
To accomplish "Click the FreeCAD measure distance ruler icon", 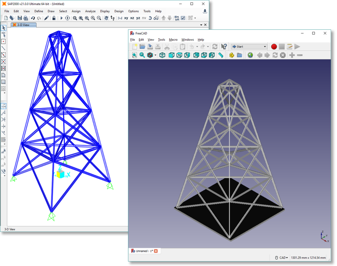I will tap(220, 55).
